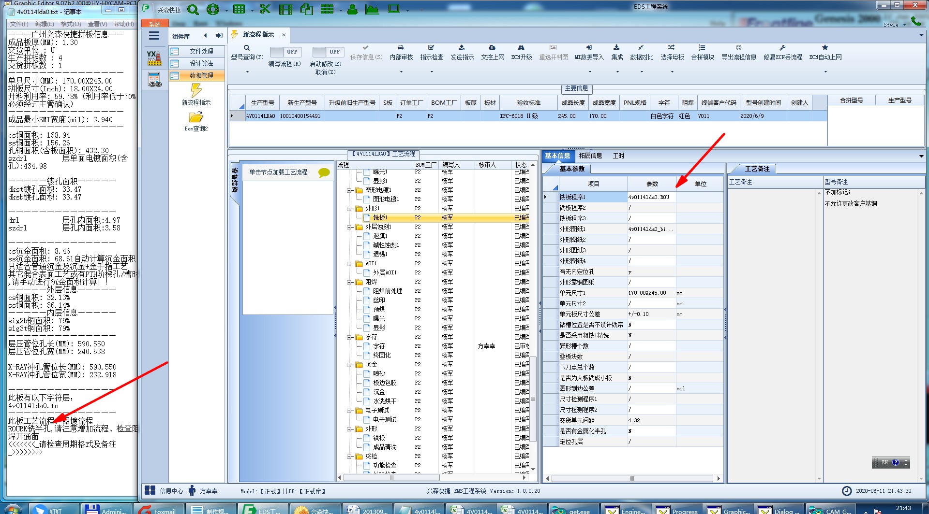929x514 pixels.
Task: Toggle the 启动修改(E) OFF switch
Action: (x=328, y=52)
